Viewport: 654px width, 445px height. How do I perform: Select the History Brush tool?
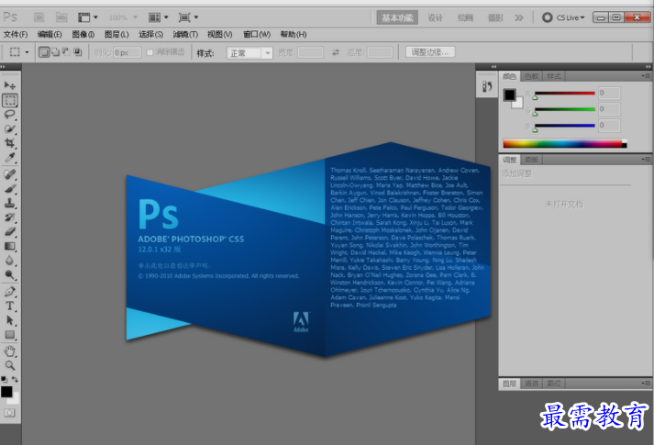tap(10, 217)
